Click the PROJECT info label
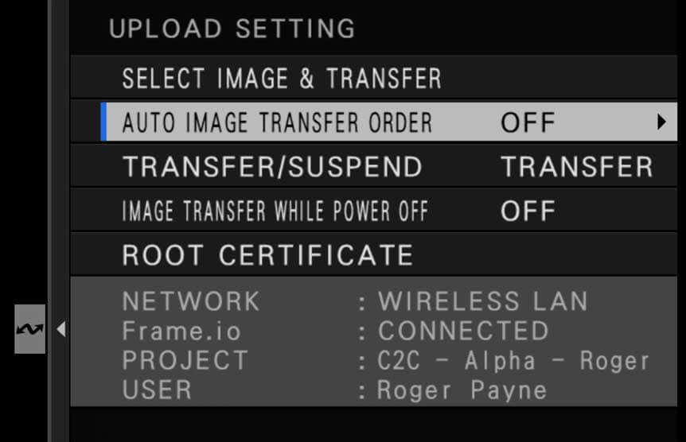The image size is (686, 442). click(x=185, y=360)
